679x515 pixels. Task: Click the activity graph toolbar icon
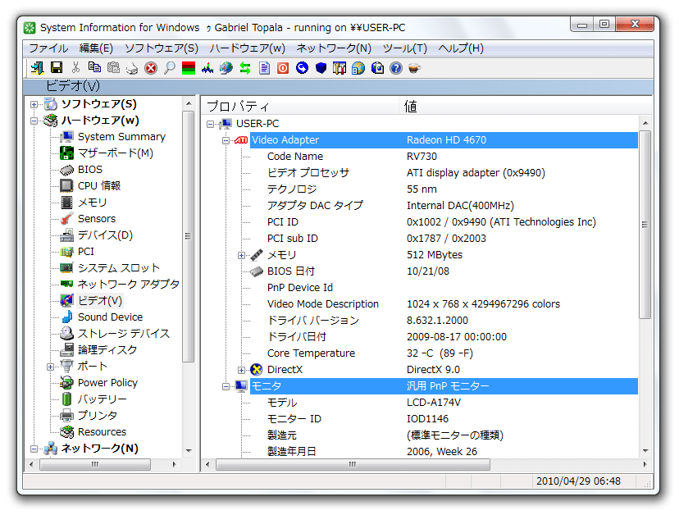[207, 68]
